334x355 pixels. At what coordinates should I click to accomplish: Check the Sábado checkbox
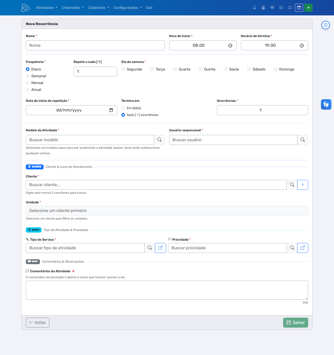pyautogui.click(x=249, y=69)
